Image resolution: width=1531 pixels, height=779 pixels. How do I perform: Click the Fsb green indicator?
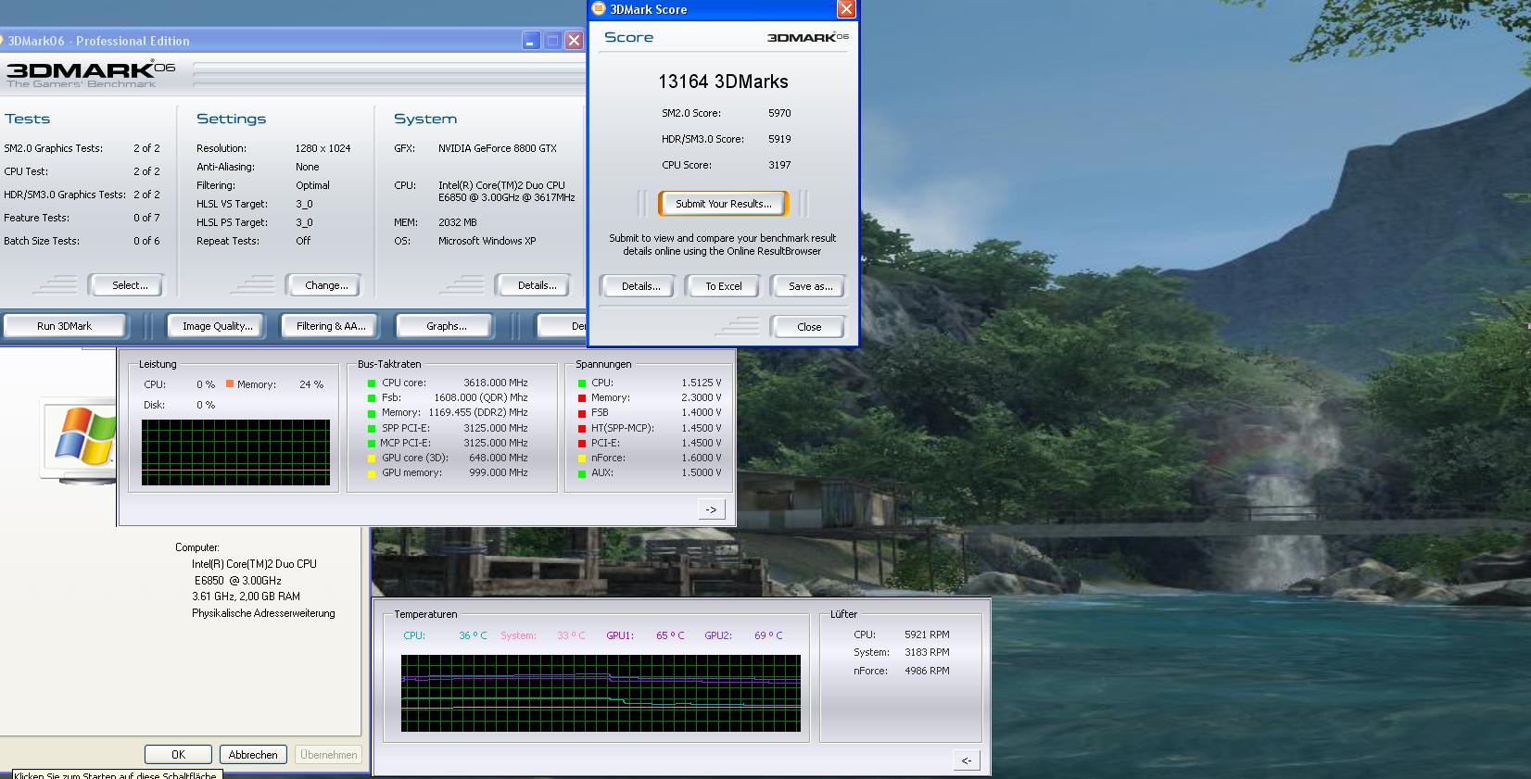click(x=372, y=397)
